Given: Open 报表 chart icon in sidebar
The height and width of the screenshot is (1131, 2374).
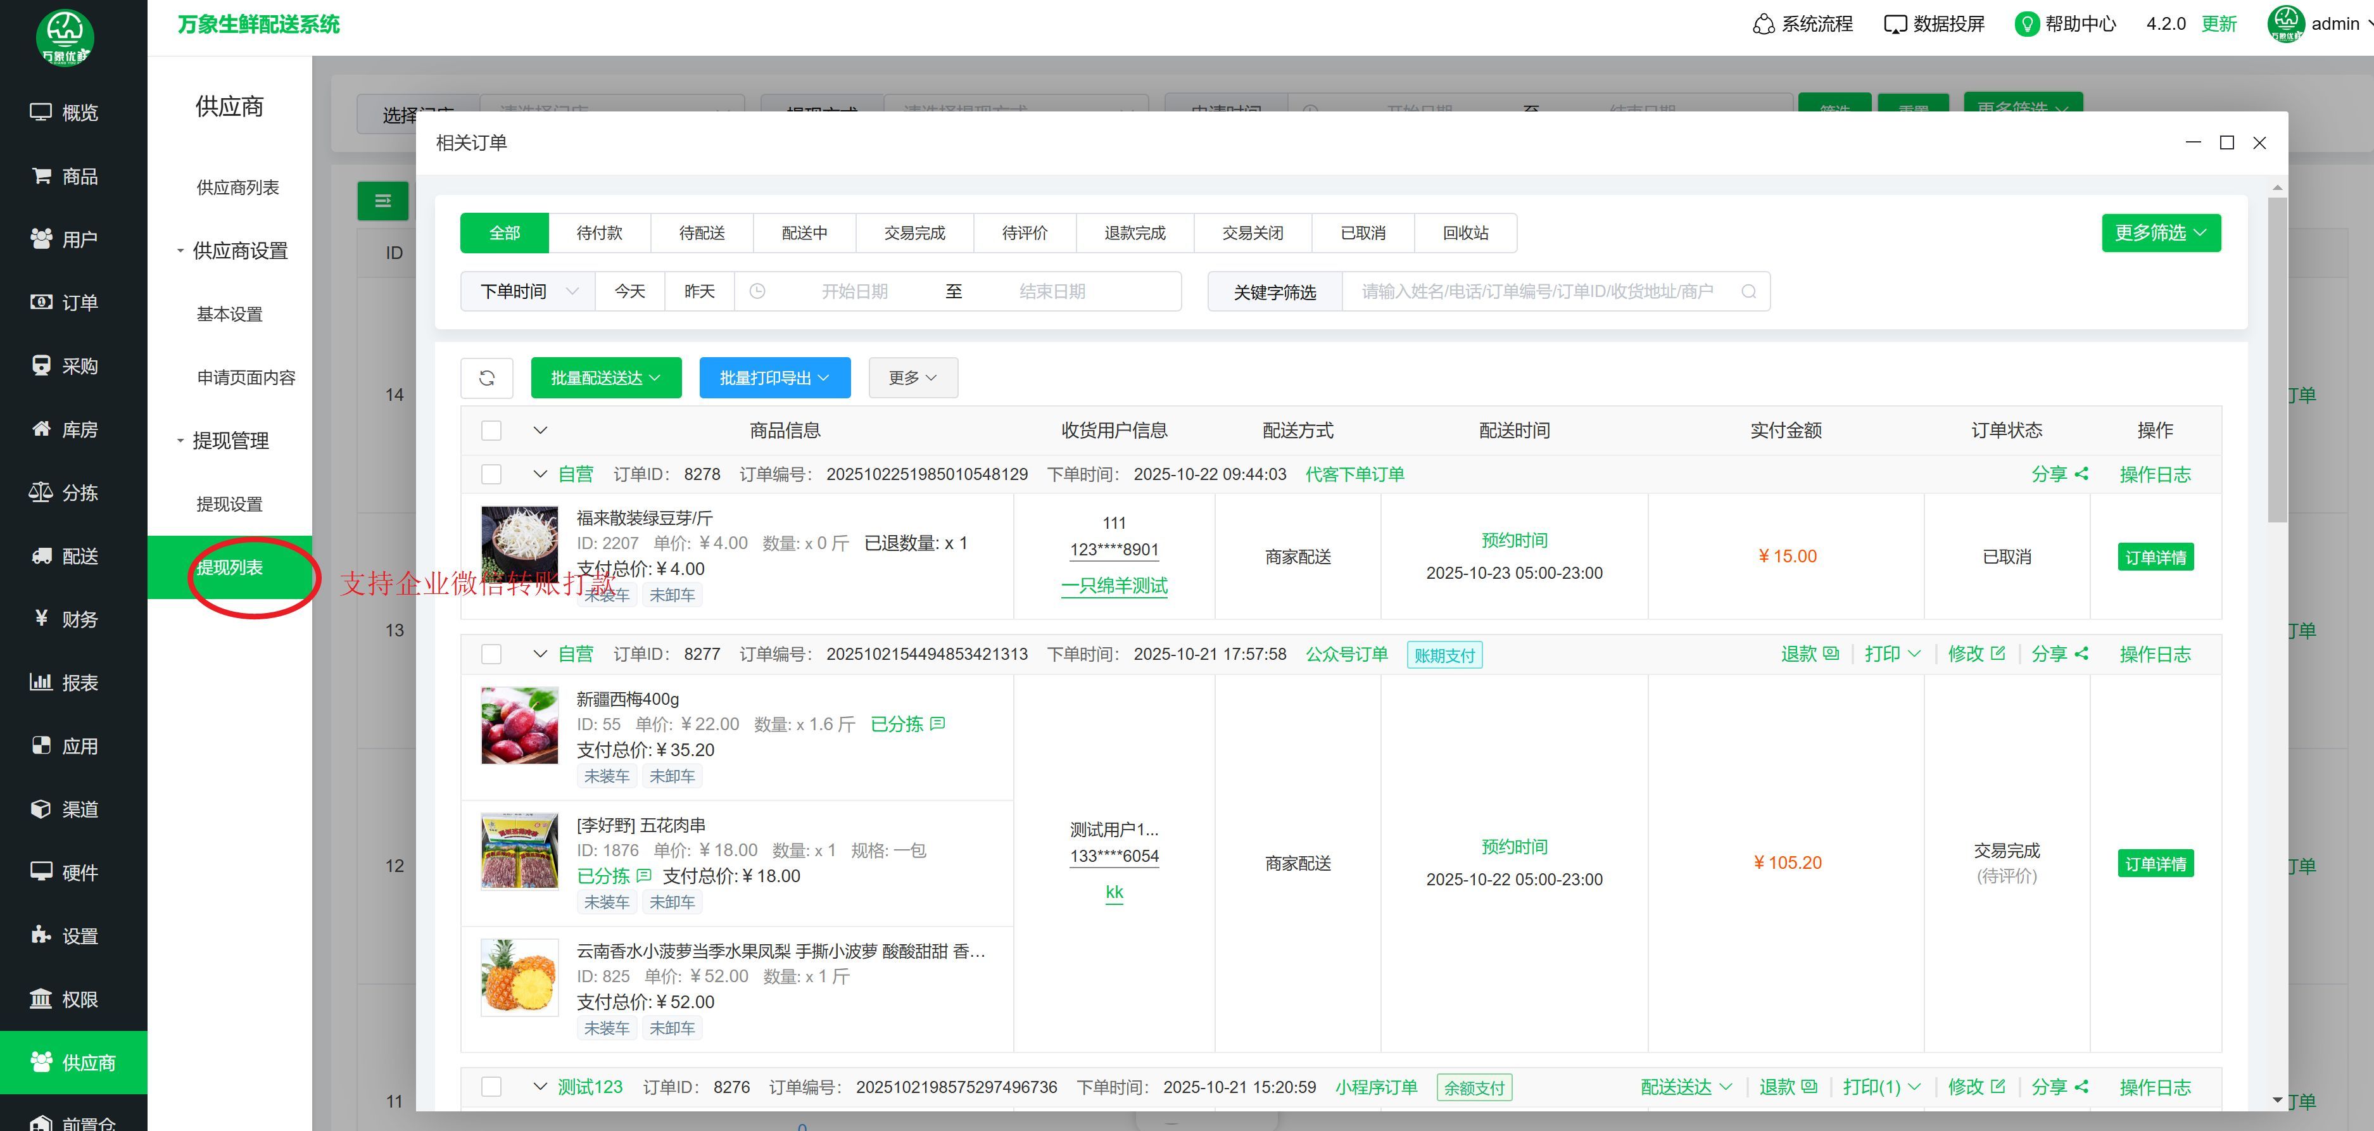Looking at the screenshot, I should click(x=41, y=682).
